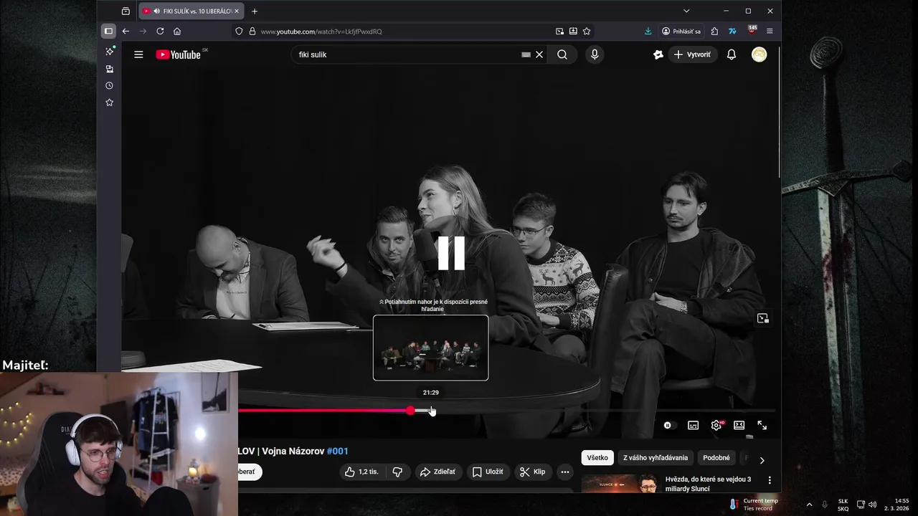Open the browser hamburger application menu
This screenshot has height=516, width=918.
(770, 31)
